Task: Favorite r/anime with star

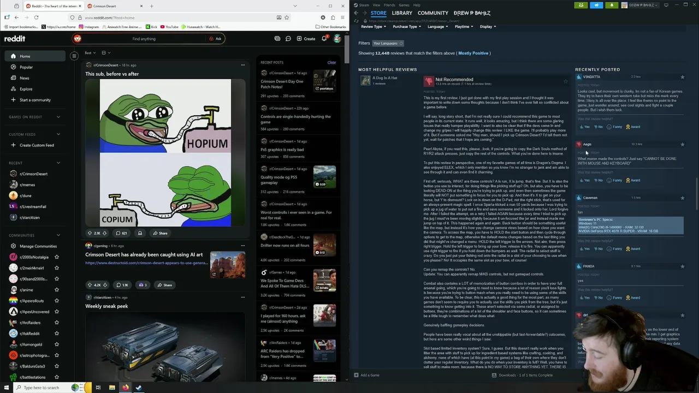Action: click(x=56, y=290)
